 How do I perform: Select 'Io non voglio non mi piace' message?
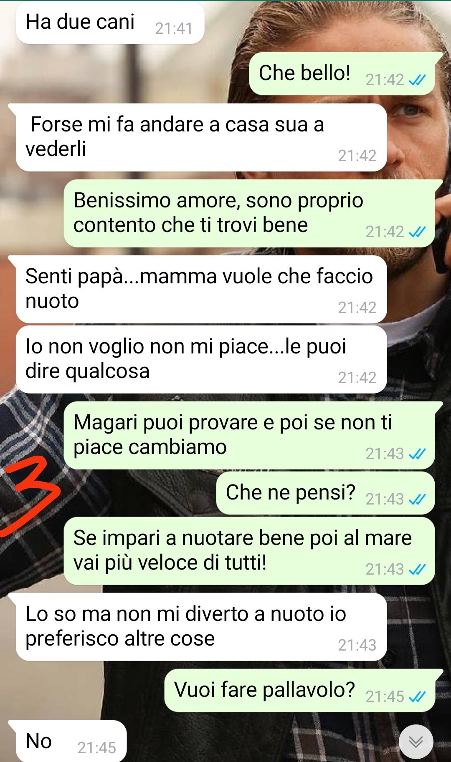pyautogui.click(x=201, y=360)
